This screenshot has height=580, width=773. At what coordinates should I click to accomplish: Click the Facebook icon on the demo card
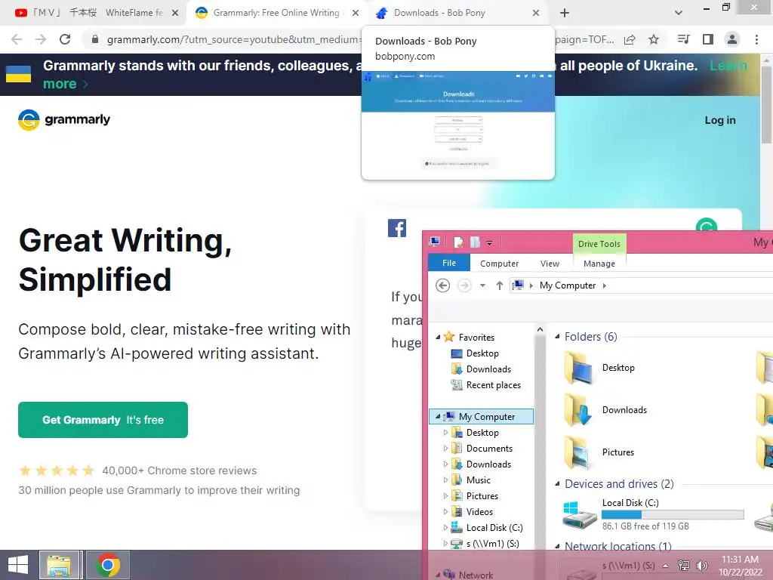(397, 228)
